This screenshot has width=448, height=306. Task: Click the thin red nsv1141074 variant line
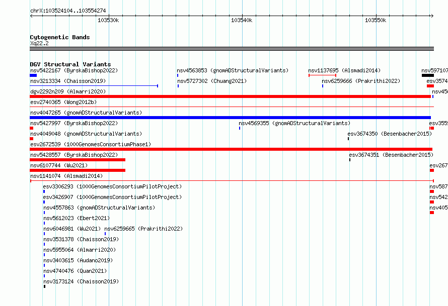[232, 181]
